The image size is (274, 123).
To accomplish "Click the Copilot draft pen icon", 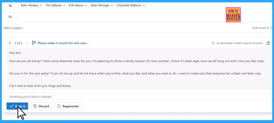I will click(x=34, y=43).
